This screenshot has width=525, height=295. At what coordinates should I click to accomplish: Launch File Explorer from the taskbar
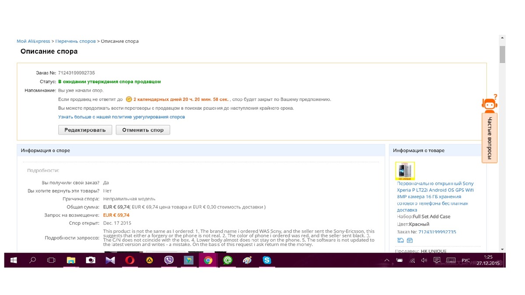point(71,260)
